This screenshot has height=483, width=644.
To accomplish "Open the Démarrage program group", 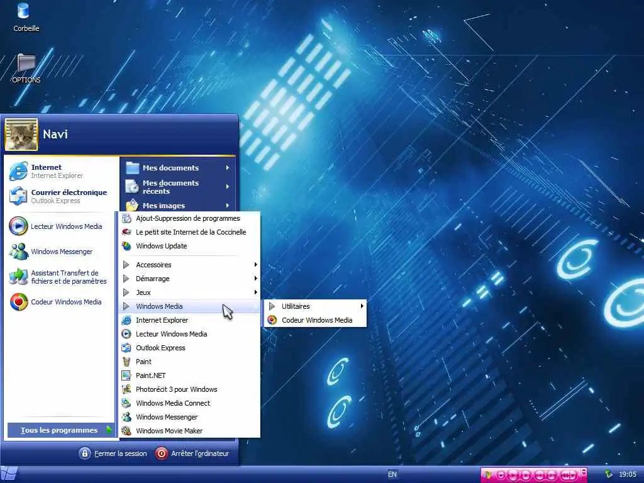I will tap(189, 279).
